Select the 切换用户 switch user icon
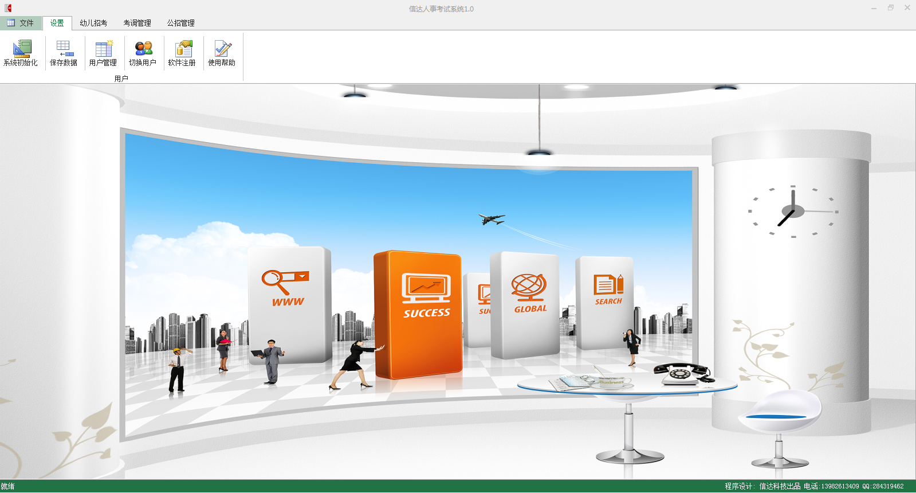The width and height of the screenshot is (916, 493). [143, 53]
